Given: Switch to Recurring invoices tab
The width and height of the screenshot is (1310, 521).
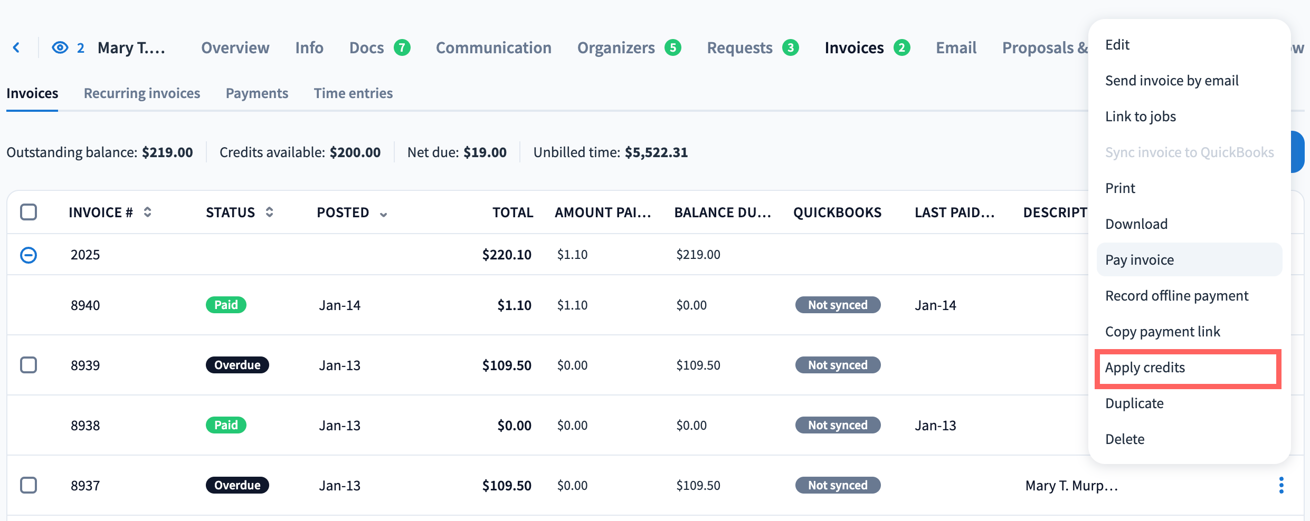Looking at the screenshot, I should [142, 93].
